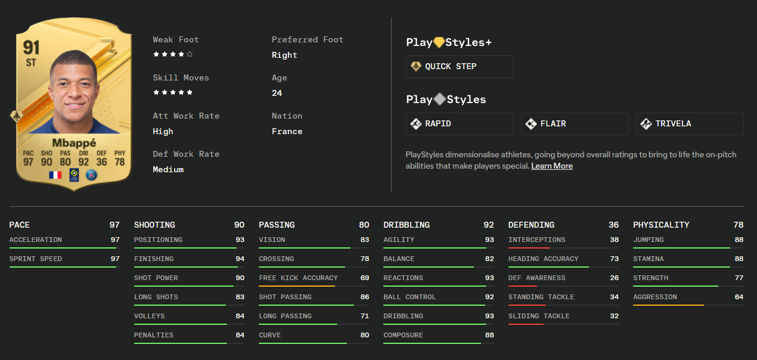
Task: Select the TRIVELA label text
Action: click(674, 124)
